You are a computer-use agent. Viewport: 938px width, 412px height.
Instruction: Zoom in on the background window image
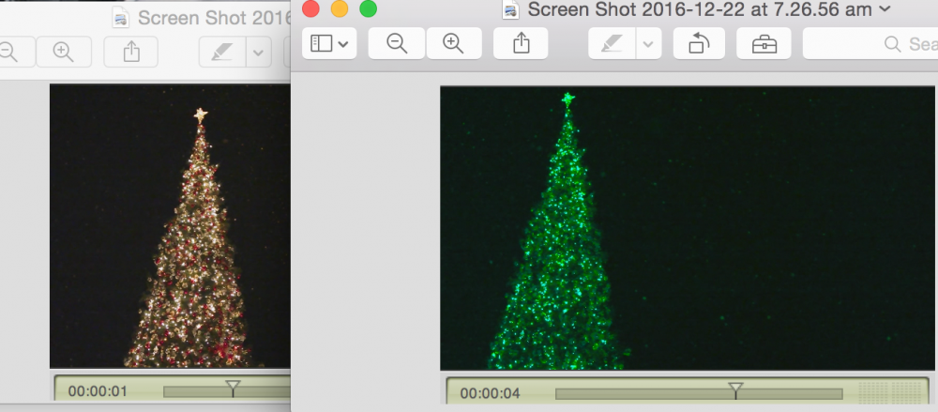coord(64,52)
